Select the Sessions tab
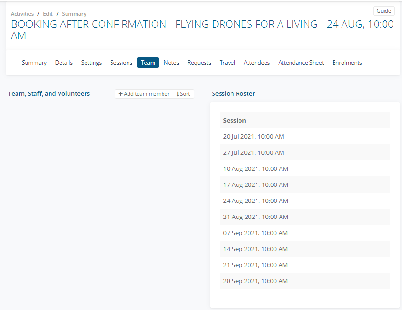The width and height of the screenshot is (402, 310). [121, 63]
